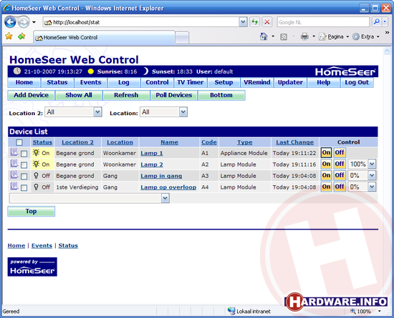
Task: Click Add to Favorites star-plus icon
Action: coord(21,36)
